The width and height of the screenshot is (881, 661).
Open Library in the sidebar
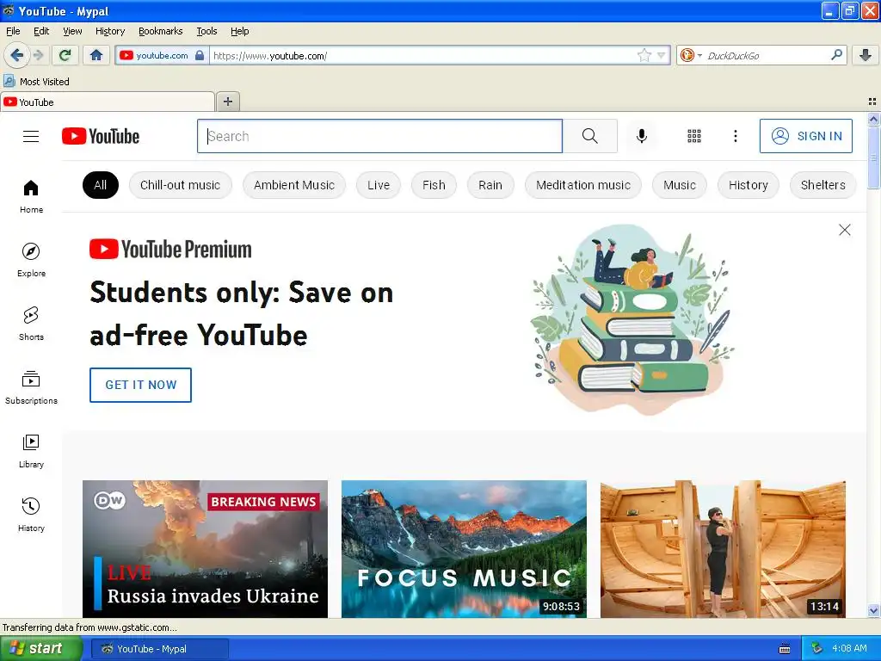pyautogui.click(x=31, y=451)
